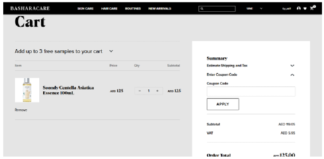
Task: Focus the header search field
Action: pos(217,9)
